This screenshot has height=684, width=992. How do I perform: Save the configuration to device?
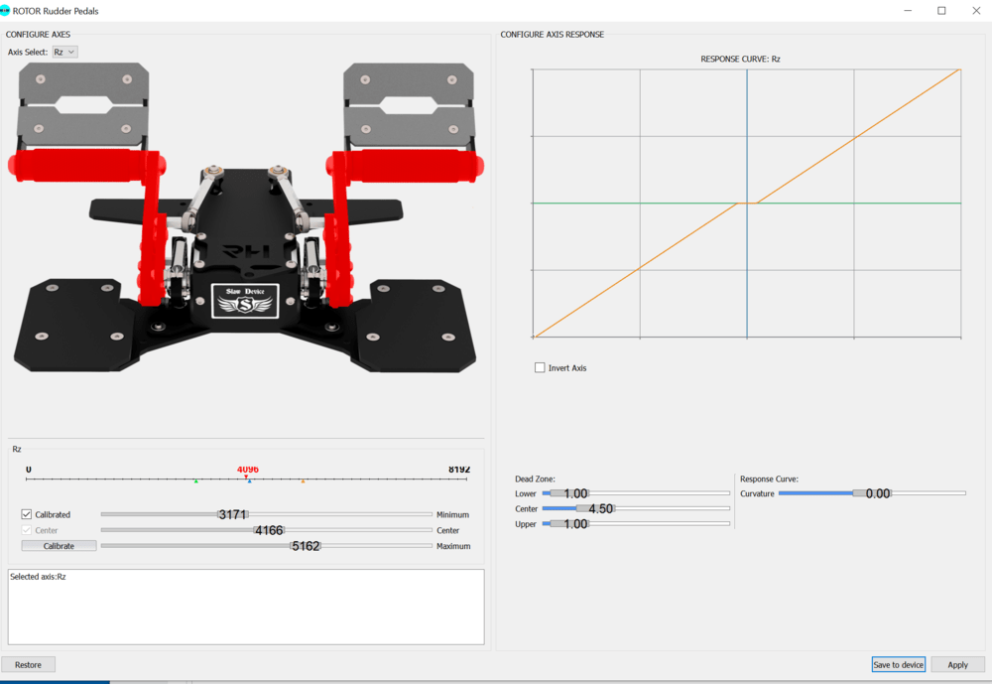coord(898,664)
